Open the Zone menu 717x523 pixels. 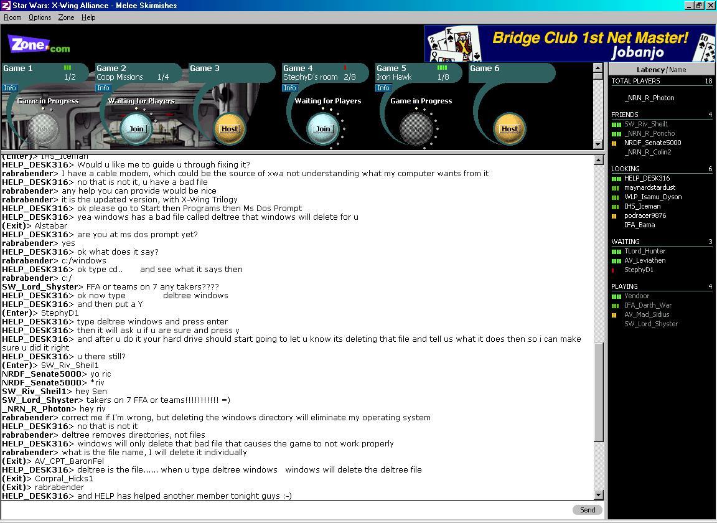tap(66, 17)
